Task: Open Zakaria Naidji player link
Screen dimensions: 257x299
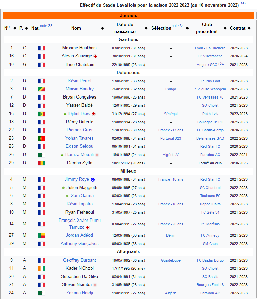Action: 80,293
